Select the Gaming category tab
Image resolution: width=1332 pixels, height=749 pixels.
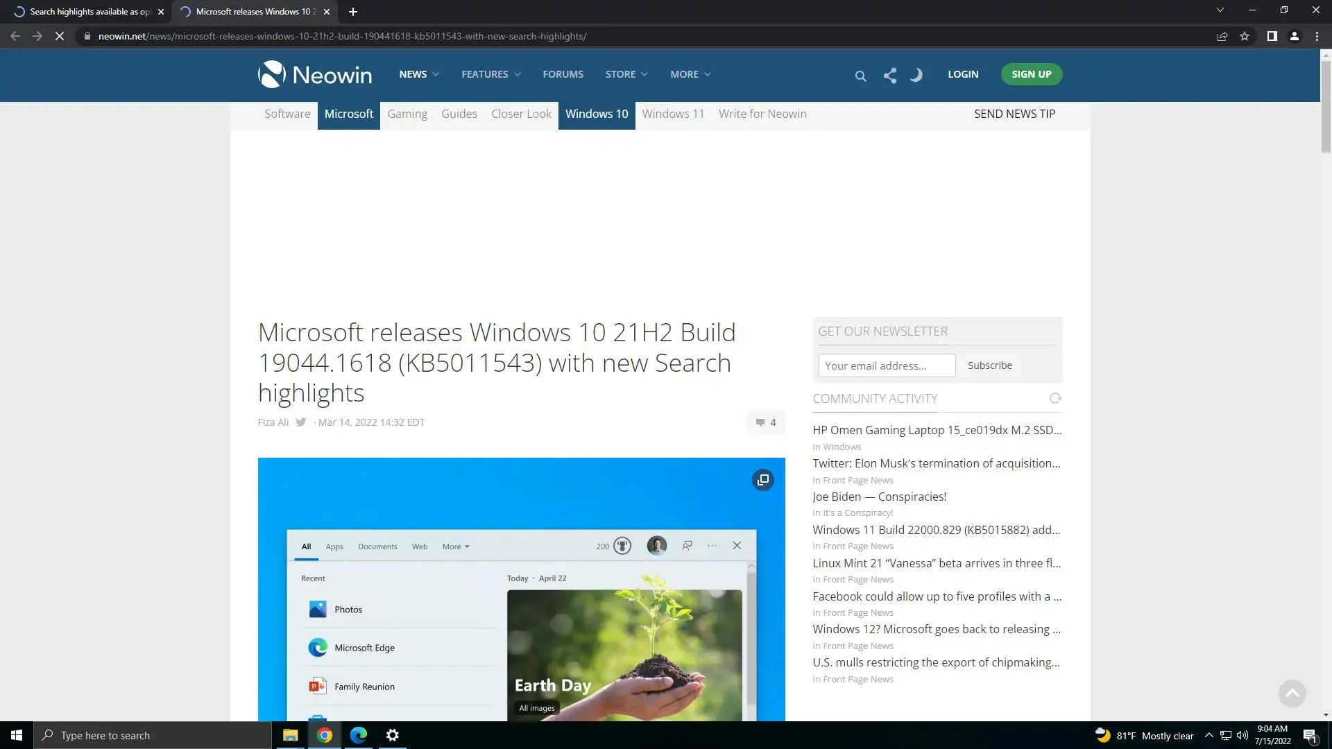[x=407, y=114]
